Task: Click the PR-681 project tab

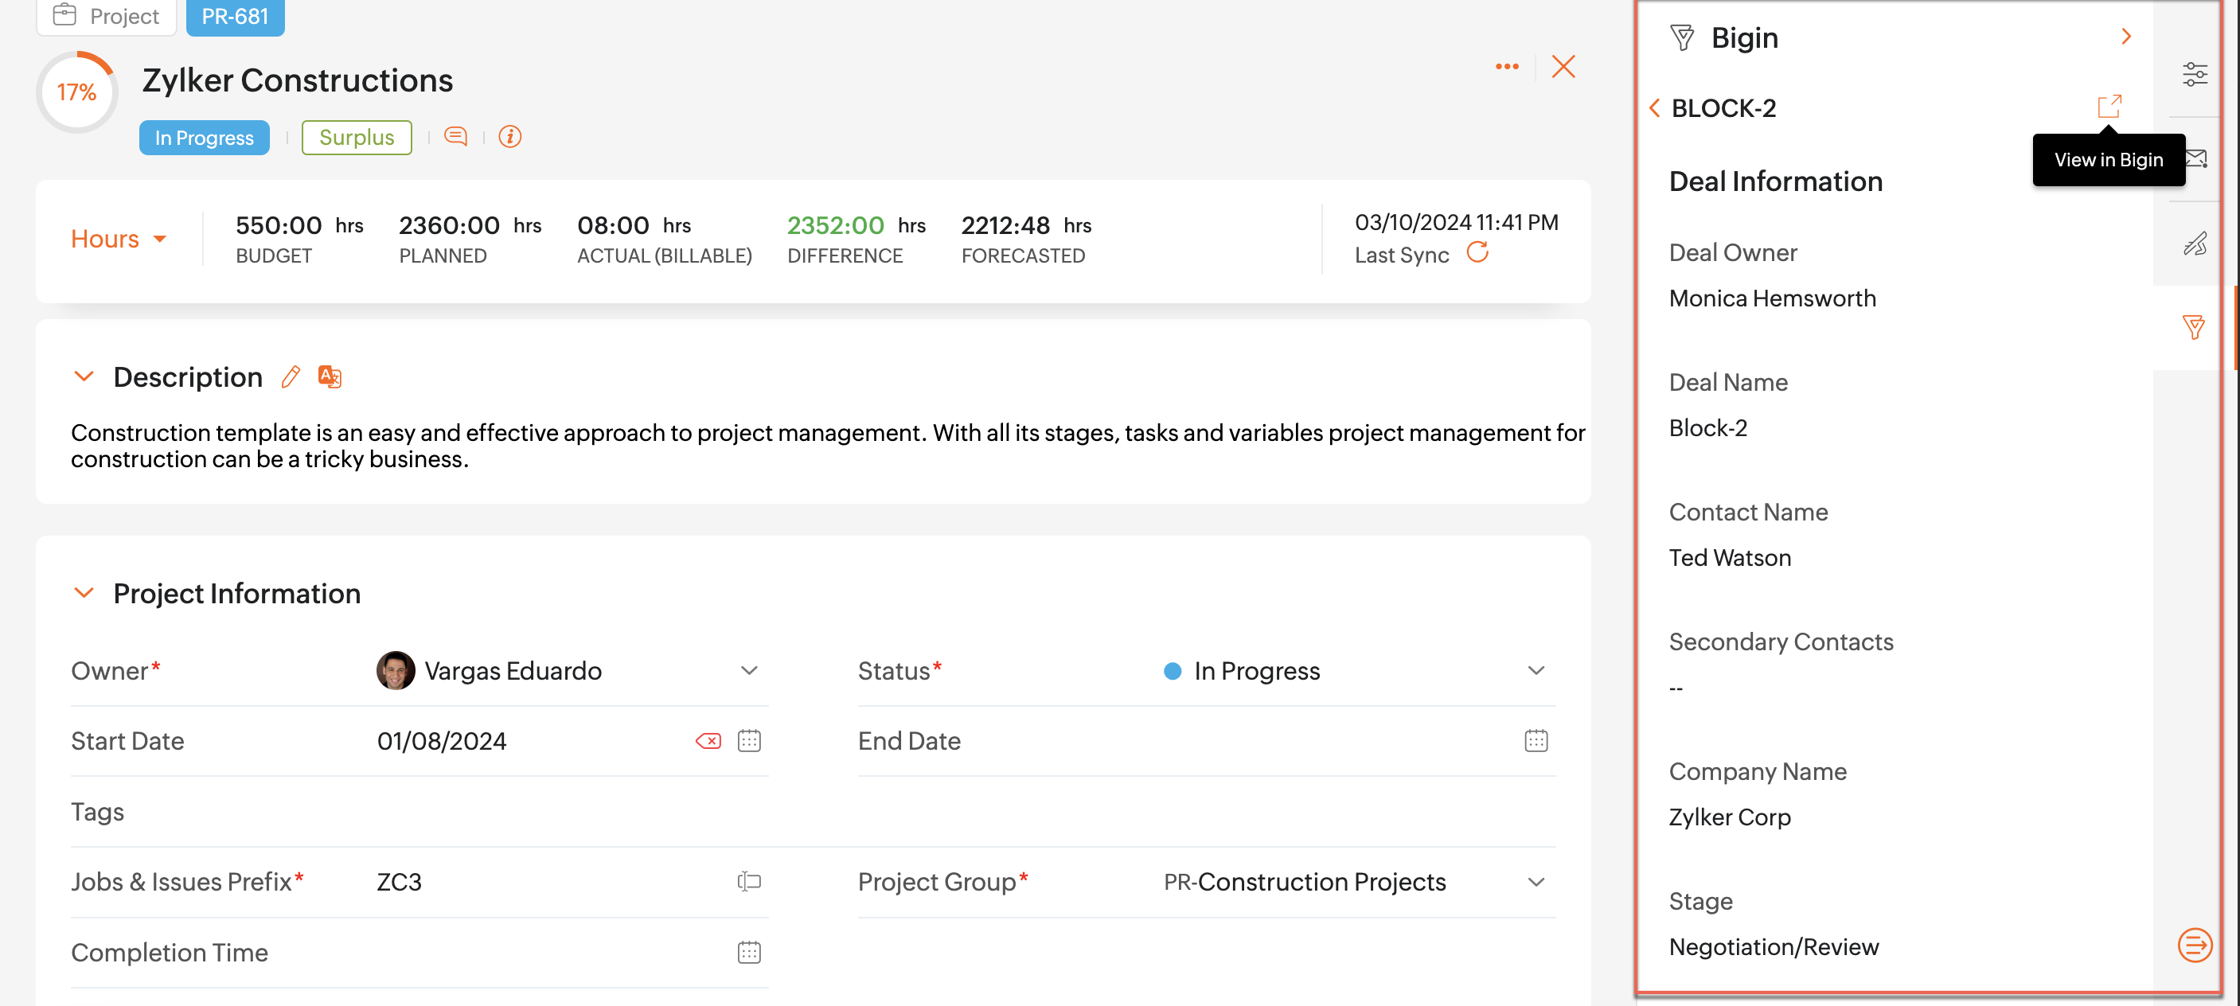Action: tap(235, 17)
